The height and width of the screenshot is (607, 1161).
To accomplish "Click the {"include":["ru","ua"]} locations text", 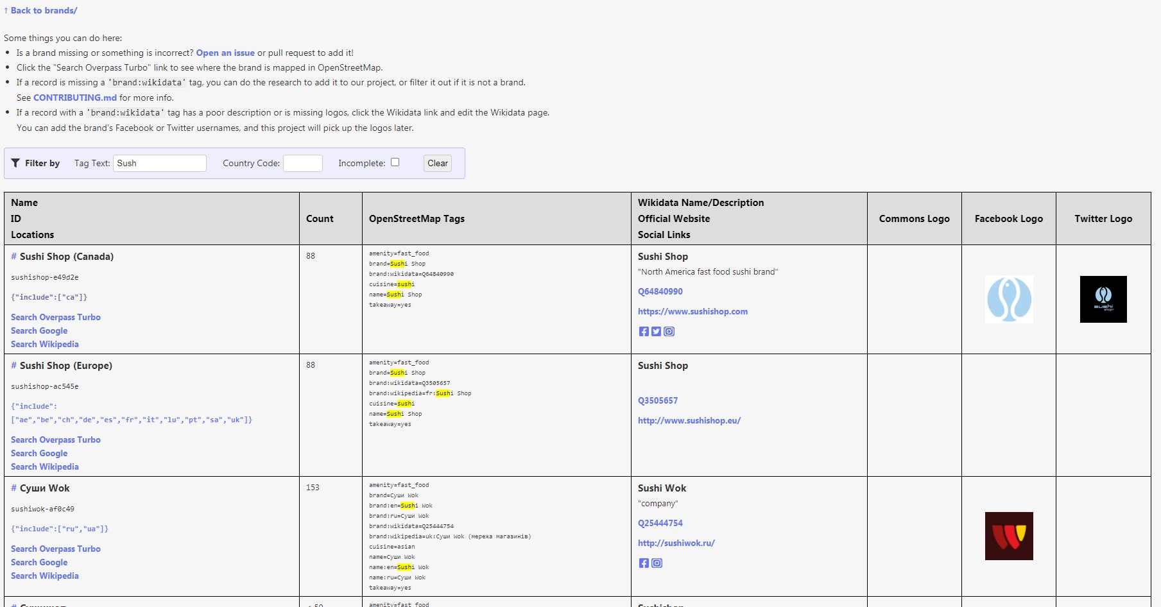I will click(60, 529).
